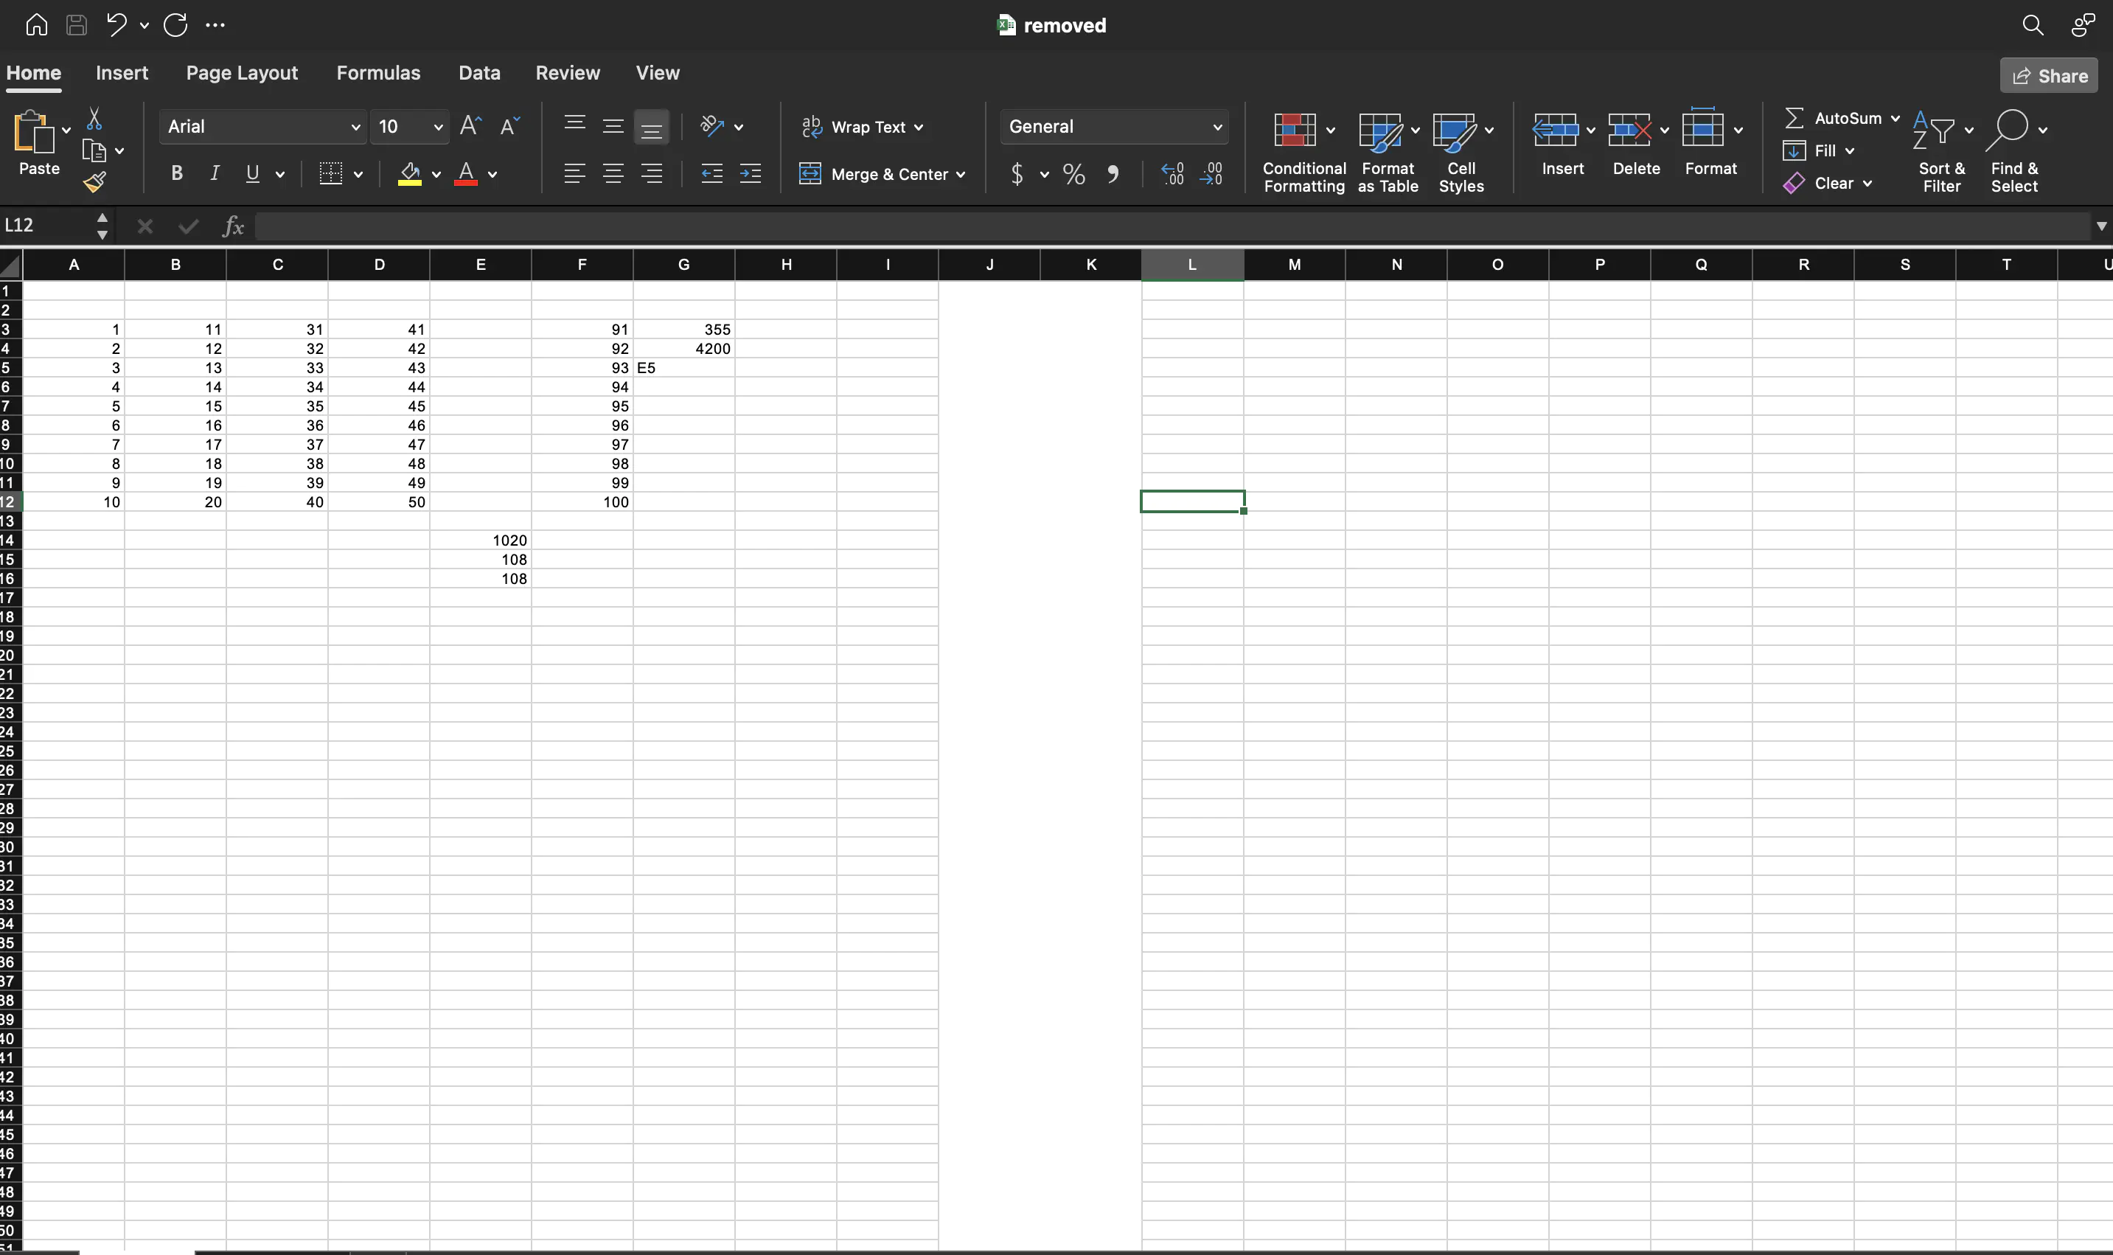The width and height of the screenshot is (2113, 1255).
Task: Click the Increase Indent icon
Action: tap(750, 174)
